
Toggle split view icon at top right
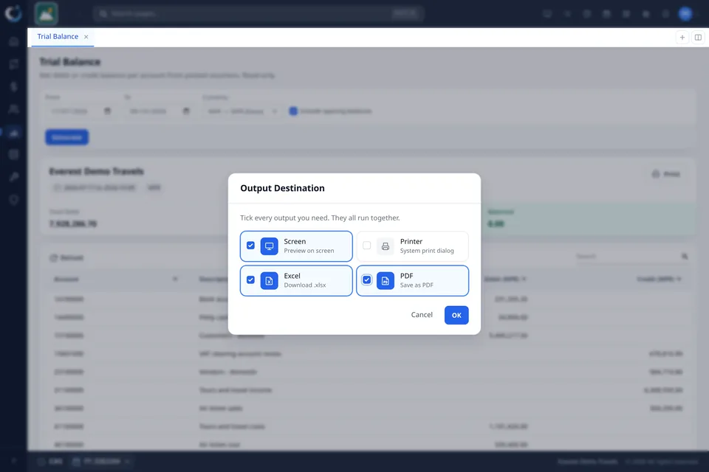698,37
